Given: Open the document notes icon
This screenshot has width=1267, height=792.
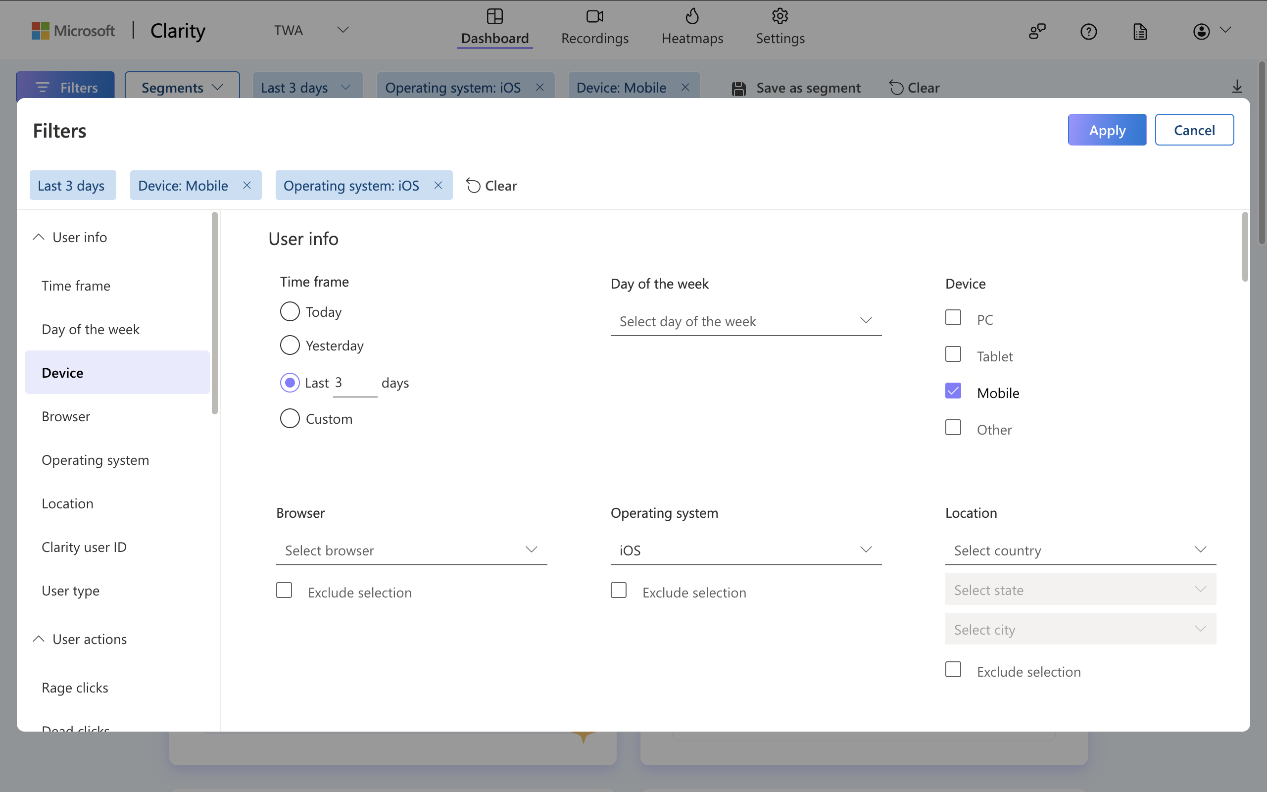Looking at the screenshot, I should [x=1140, y=31].
